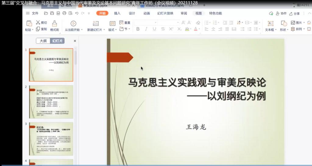Click the New Slide (新建幻灯片) icon
This screenshot has width=312, height=166.
click(96, 23)
